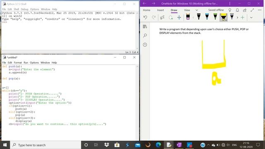Click the stack exercise text on page

(x=204, y=31)
